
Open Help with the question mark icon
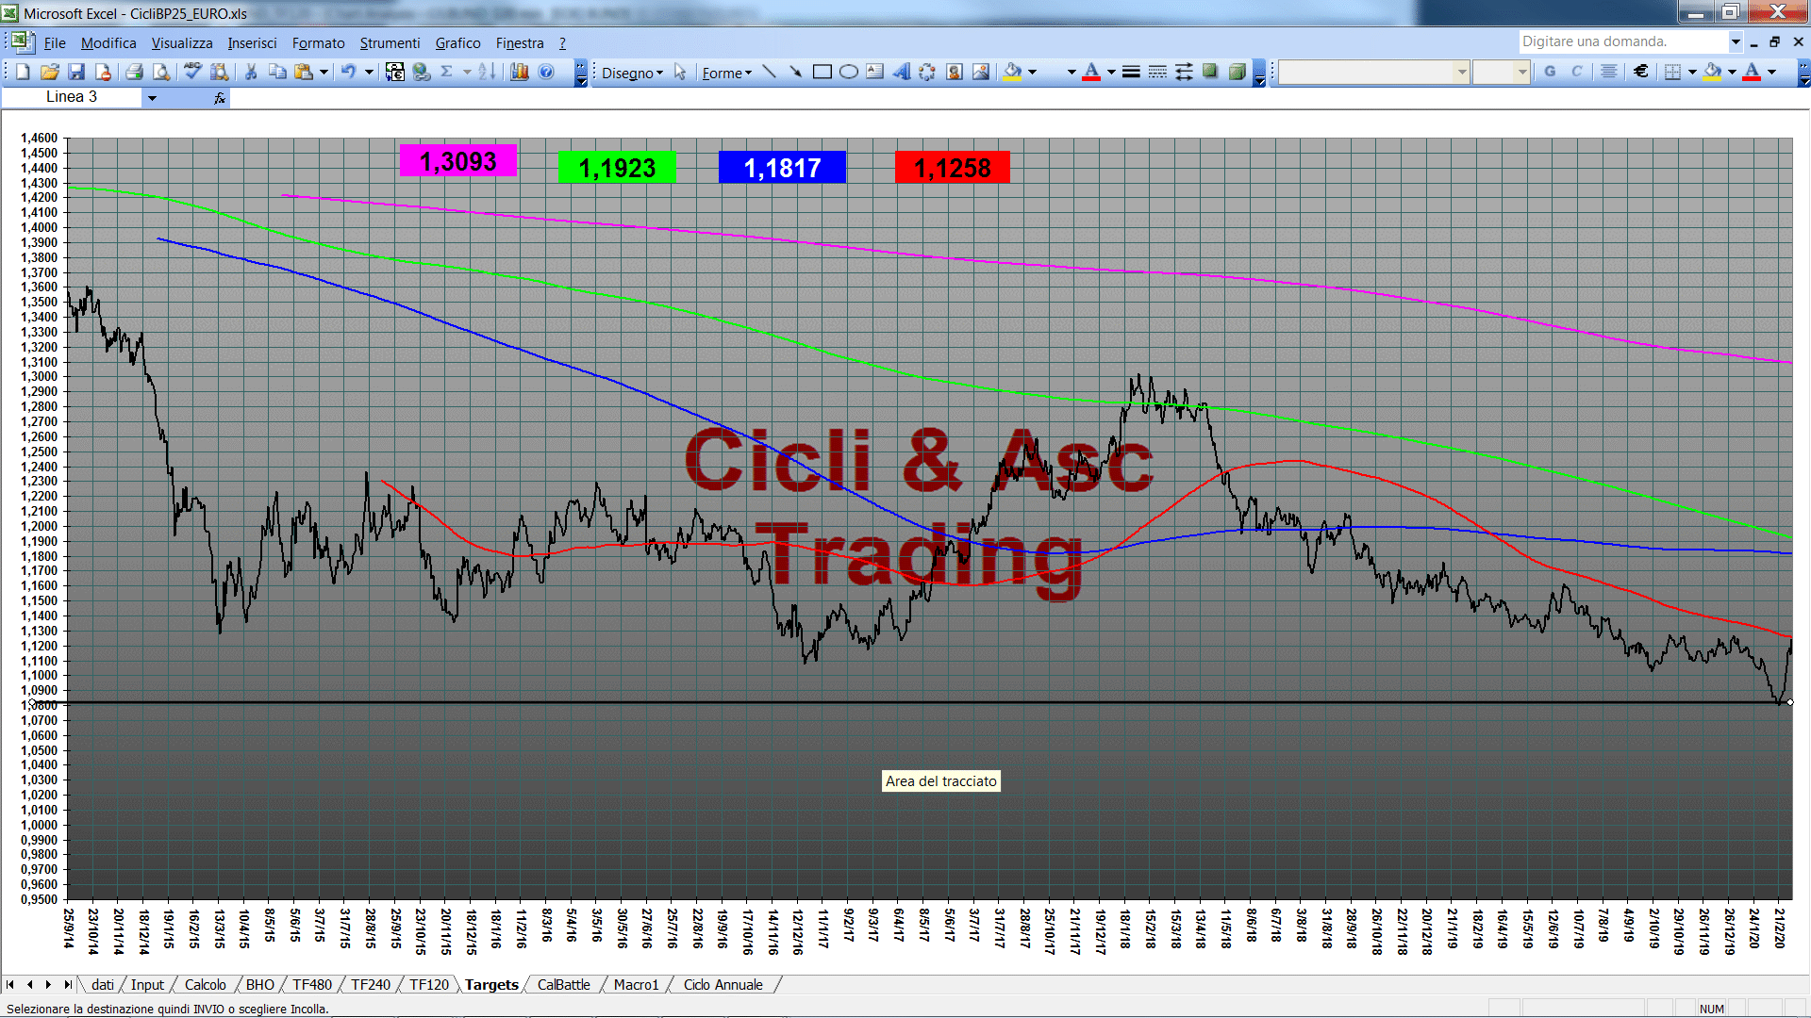pos(546,73)
